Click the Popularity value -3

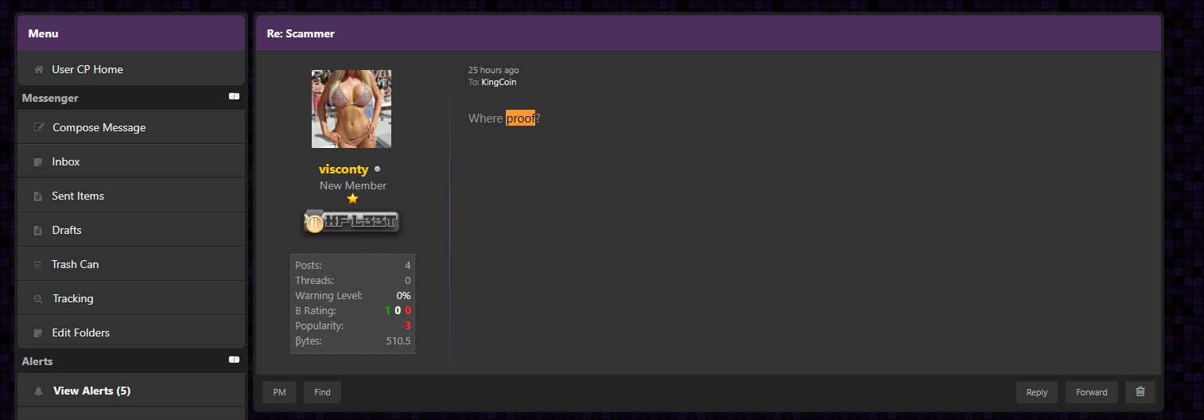pyautogui.click(x=406, y=326)
